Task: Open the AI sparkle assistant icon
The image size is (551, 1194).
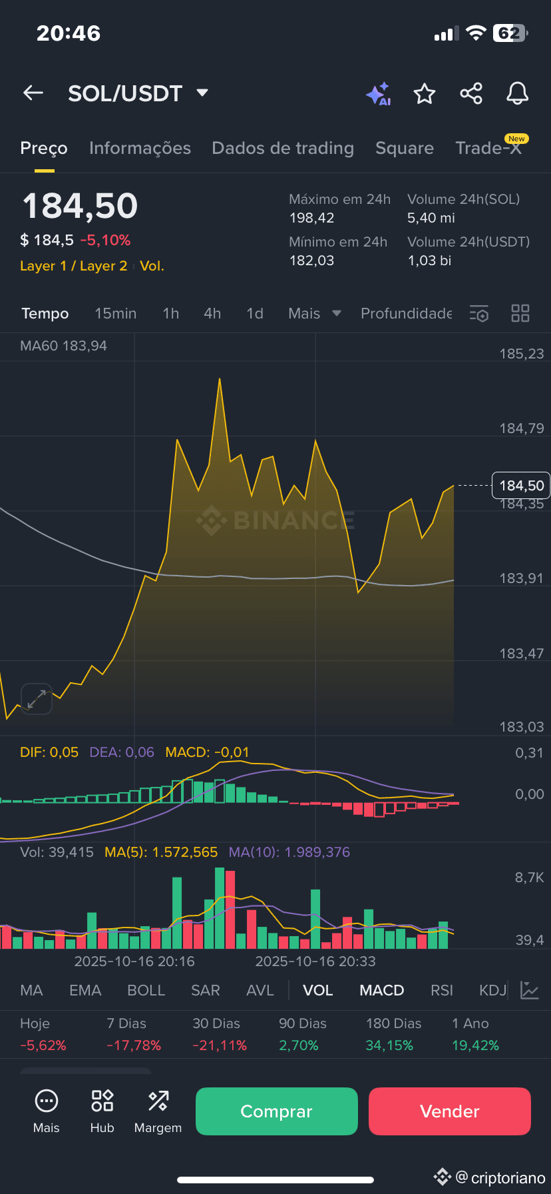Action: click(379, 94)
